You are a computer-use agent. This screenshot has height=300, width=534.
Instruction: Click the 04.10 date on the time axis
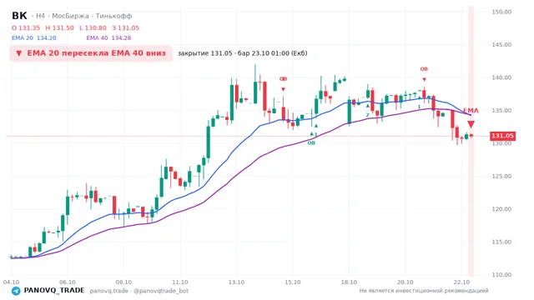11,282
